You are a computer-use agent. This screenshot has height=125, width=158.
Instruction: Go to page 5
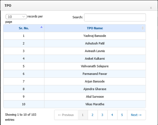tap(122, 115)
